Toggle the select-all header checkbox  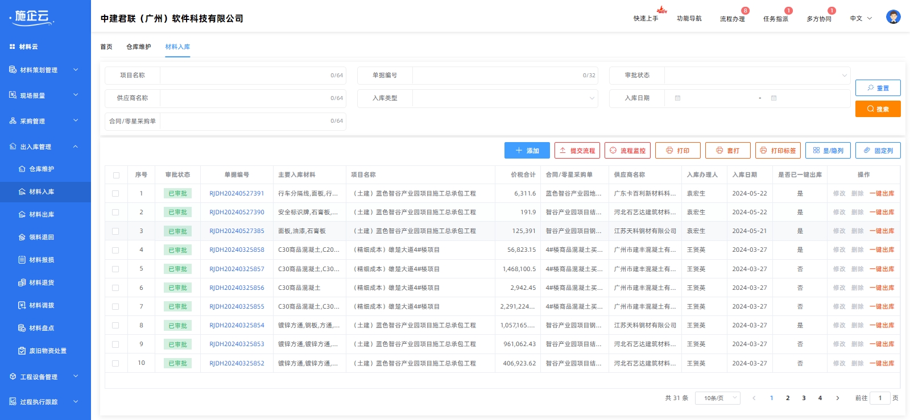click(116, 175)
